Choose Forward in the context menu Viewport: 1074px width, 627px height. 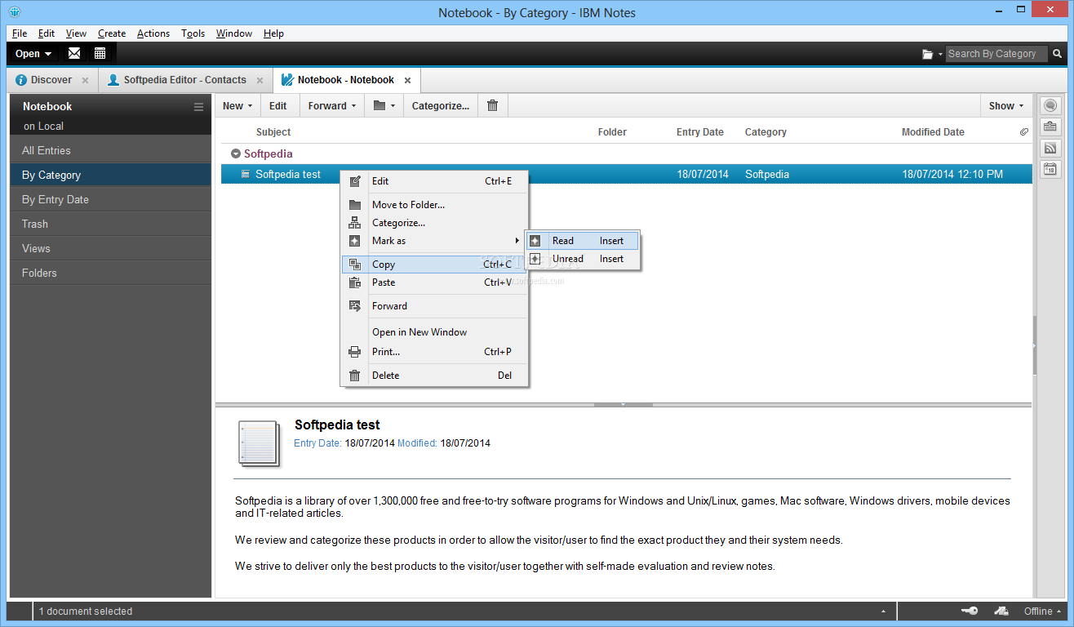point(435,306)
